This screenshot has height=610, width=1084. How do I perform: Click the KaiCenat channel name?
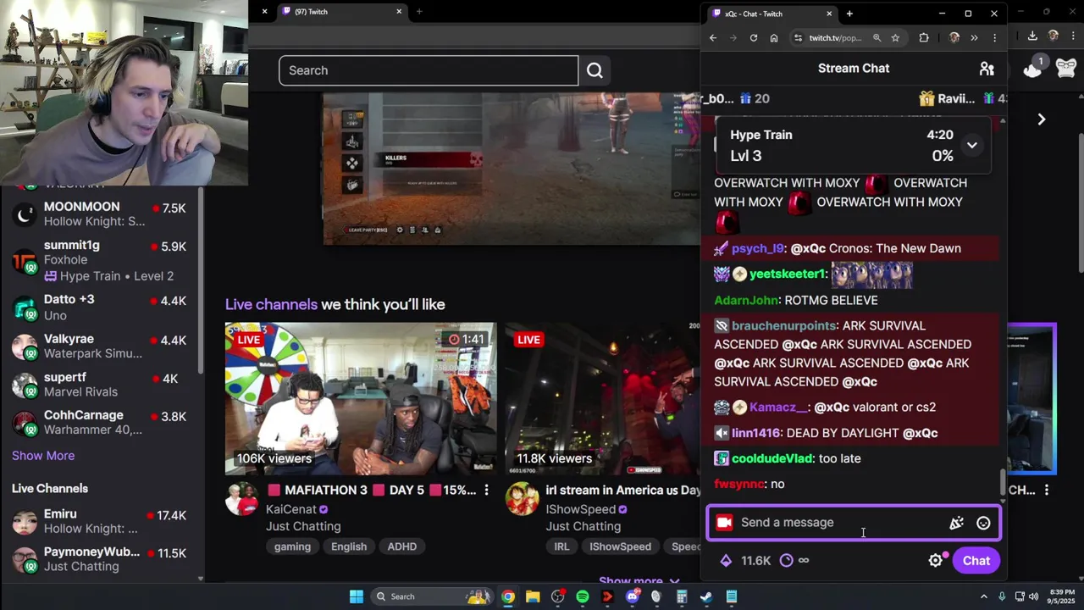coord(290,509)
